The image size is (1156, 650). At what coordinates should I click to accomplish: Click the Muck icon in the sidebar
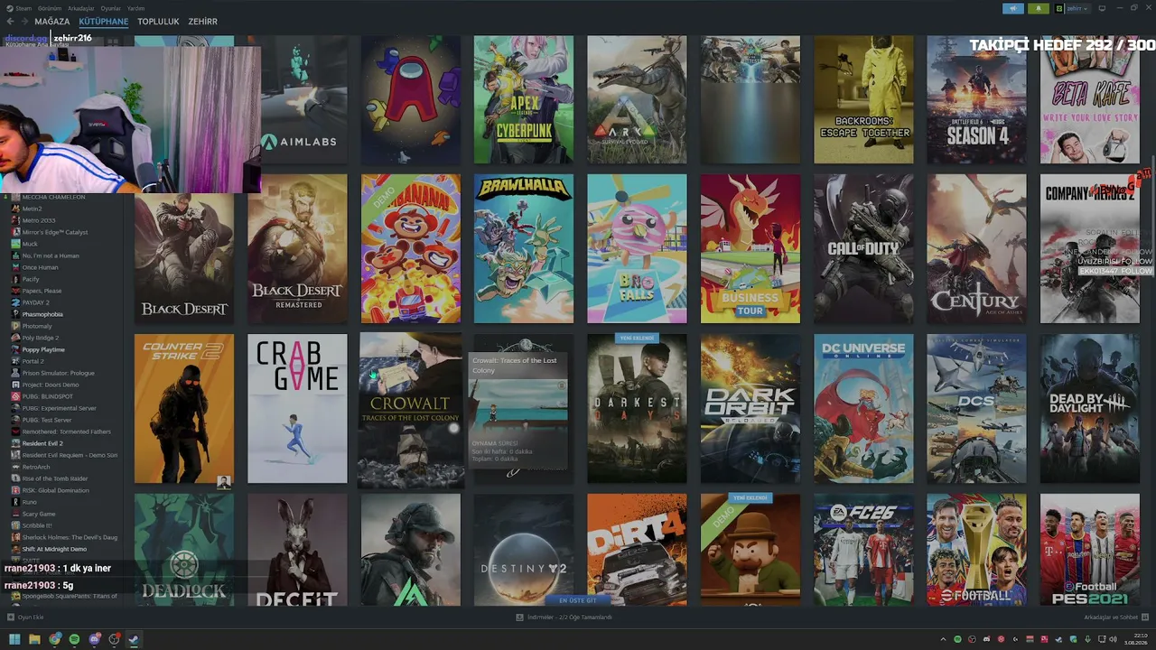click(15, 244)
